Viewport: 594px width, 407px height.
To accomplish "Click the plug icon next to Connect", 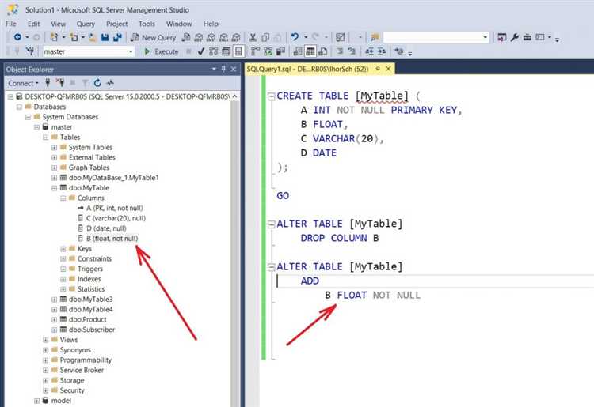I will (48, 83).
